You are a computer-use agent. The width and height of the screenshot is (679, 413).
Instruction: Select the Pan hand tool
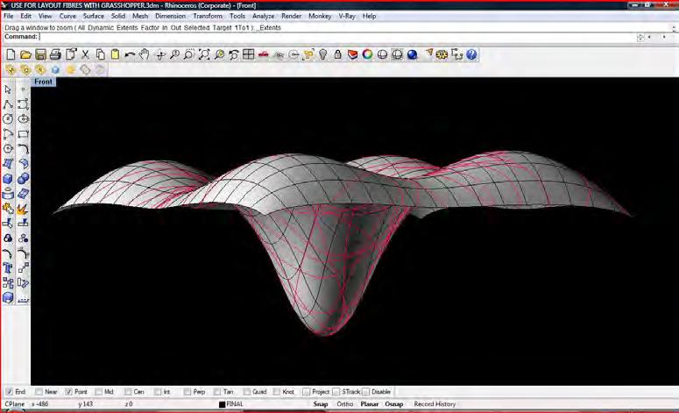(x=145, y=54)
